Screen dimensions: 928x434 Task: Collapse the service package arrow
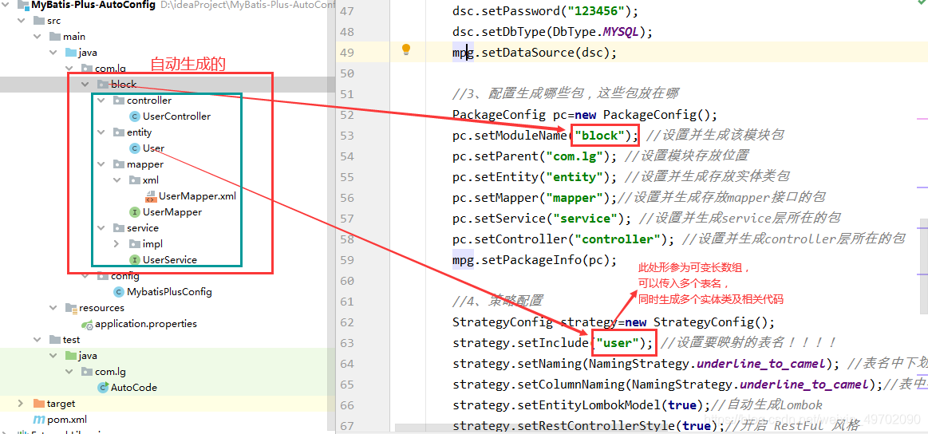point(101,228)
